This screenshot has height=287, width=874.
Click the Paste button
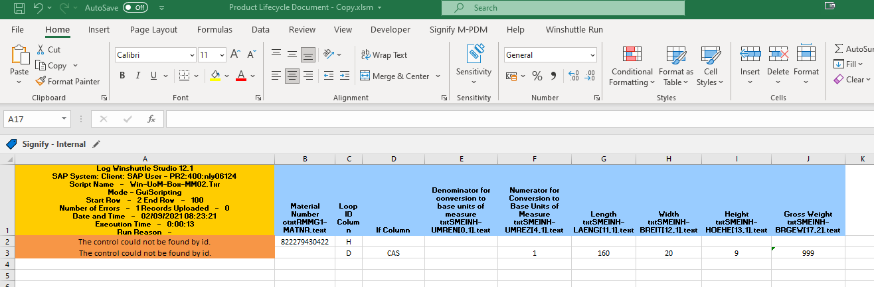click(19, 60)
